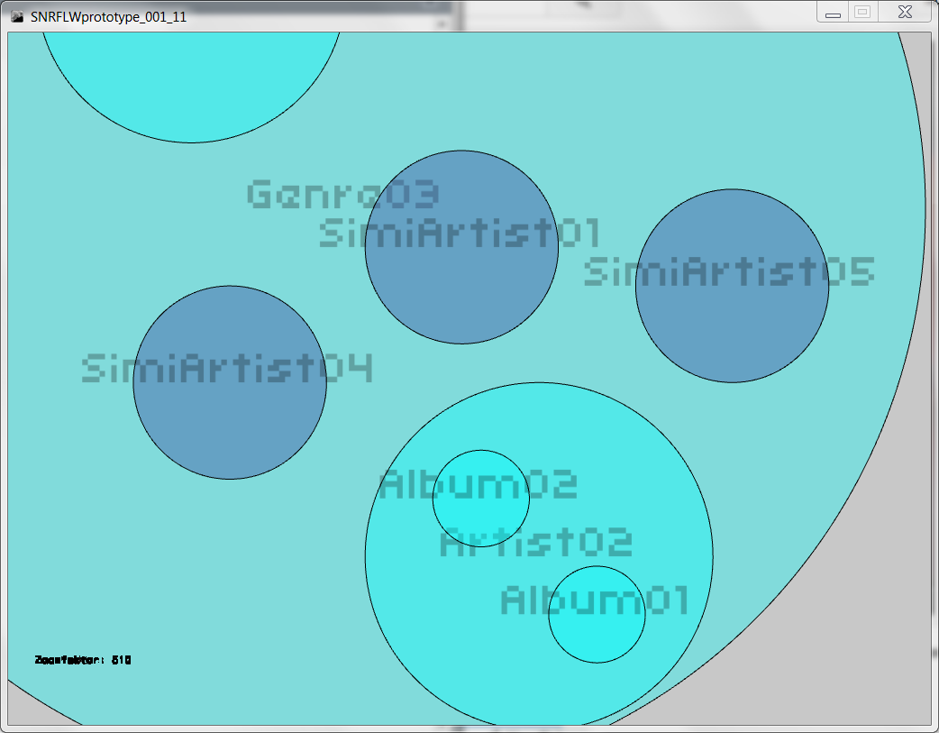
Task: Click the Genre03 text label
Action: tap(342, 194)
